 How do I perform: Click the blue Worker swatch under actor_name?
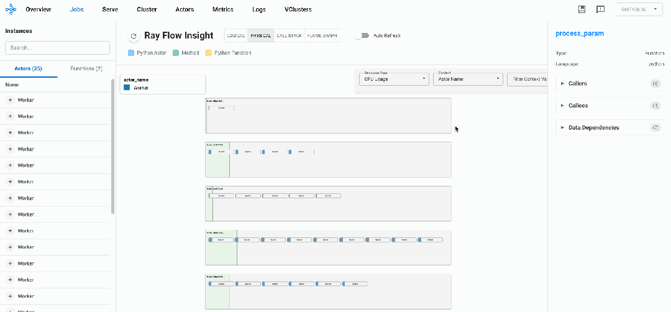(x=127, y=87)
